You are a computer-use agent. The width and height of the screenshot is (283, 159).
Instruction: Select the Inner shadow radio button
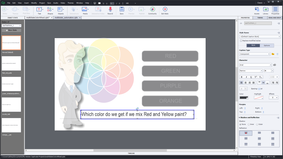[250, 124]
